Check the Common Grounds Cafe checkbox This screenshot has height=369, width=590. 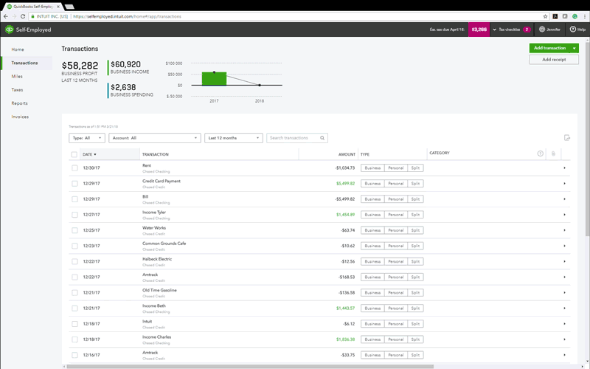coord(74,246)
